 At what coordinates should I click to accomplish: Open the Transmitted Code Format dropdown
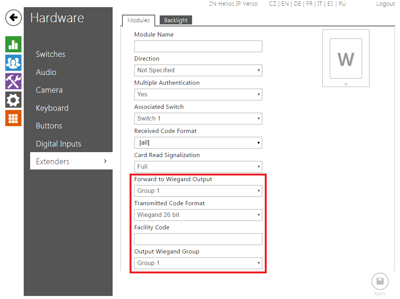[x=198, y=215]
